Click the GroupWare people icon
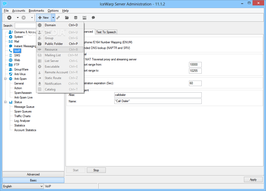The image size is (266, 191). point(11,69)
